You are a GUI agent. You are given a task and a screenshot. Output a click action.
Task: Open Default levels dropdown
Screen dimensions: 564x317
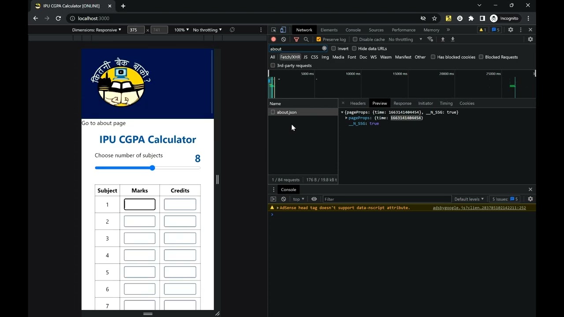coord(469,199)
